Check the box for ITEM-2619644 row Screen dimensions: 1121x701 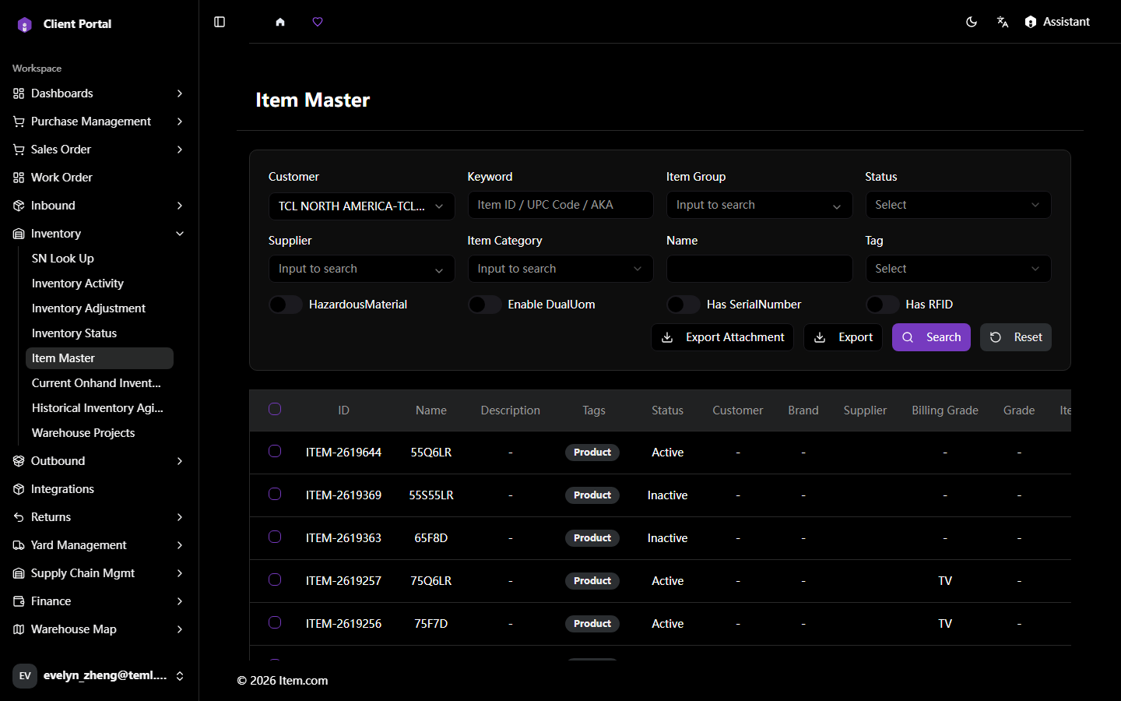coord(275,451)
